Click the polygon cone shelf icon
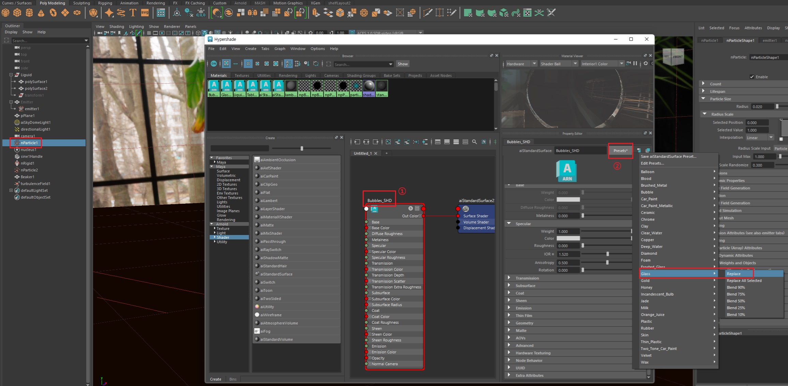This screenshot has height=386, width=788. click(41, 13)
